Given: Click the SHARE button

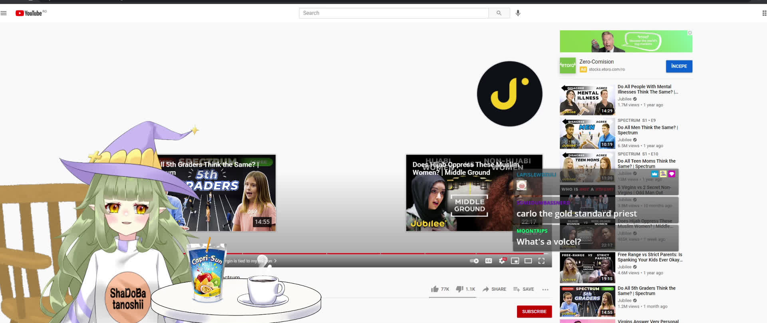Looking at the screenshot, I should coord(494,289).
